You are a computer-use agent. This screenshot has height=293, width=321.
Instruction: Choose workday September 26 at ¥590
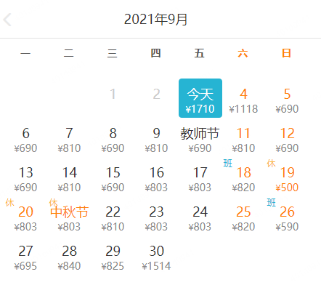[x=287, y=218]
